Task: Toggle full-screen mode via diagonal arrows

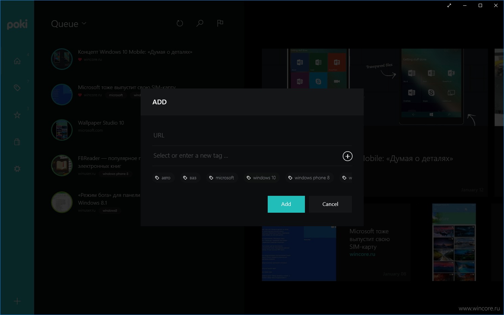Action: pyautogui.click(x=449, y=5)
